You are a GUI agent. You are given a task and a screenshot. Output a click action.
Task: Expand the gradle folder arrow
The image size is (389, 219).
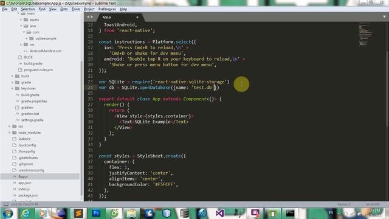tap(12, 82)
